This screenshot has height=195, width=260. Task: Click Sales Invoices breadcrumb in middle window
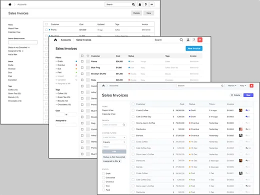pyautogui.click(x=83, y=40)
